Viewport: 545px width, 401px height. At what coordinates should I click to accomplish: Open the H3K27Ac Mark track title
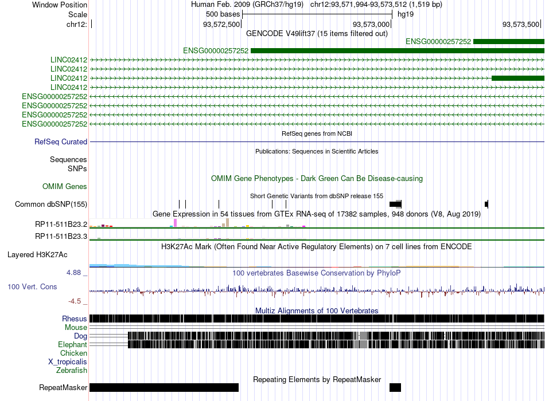317,247
